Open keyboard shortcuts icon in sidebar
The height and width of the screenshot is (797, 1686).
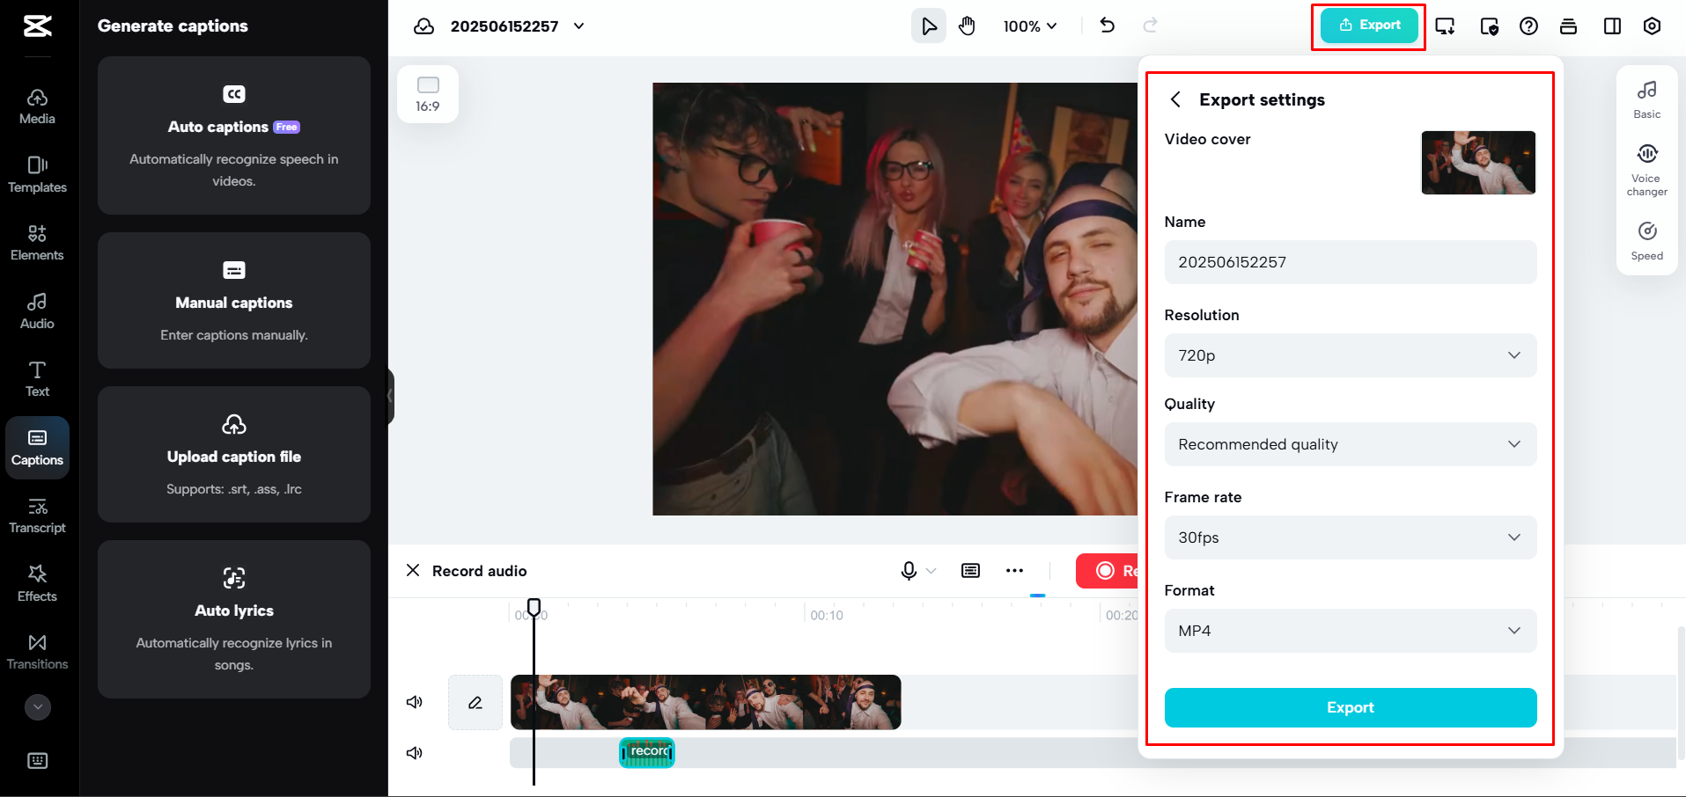pos(37,761)
